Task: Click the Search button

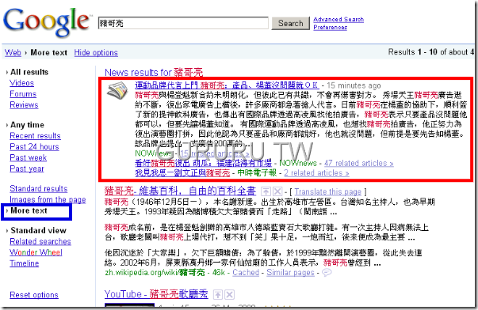Action: 290,24
